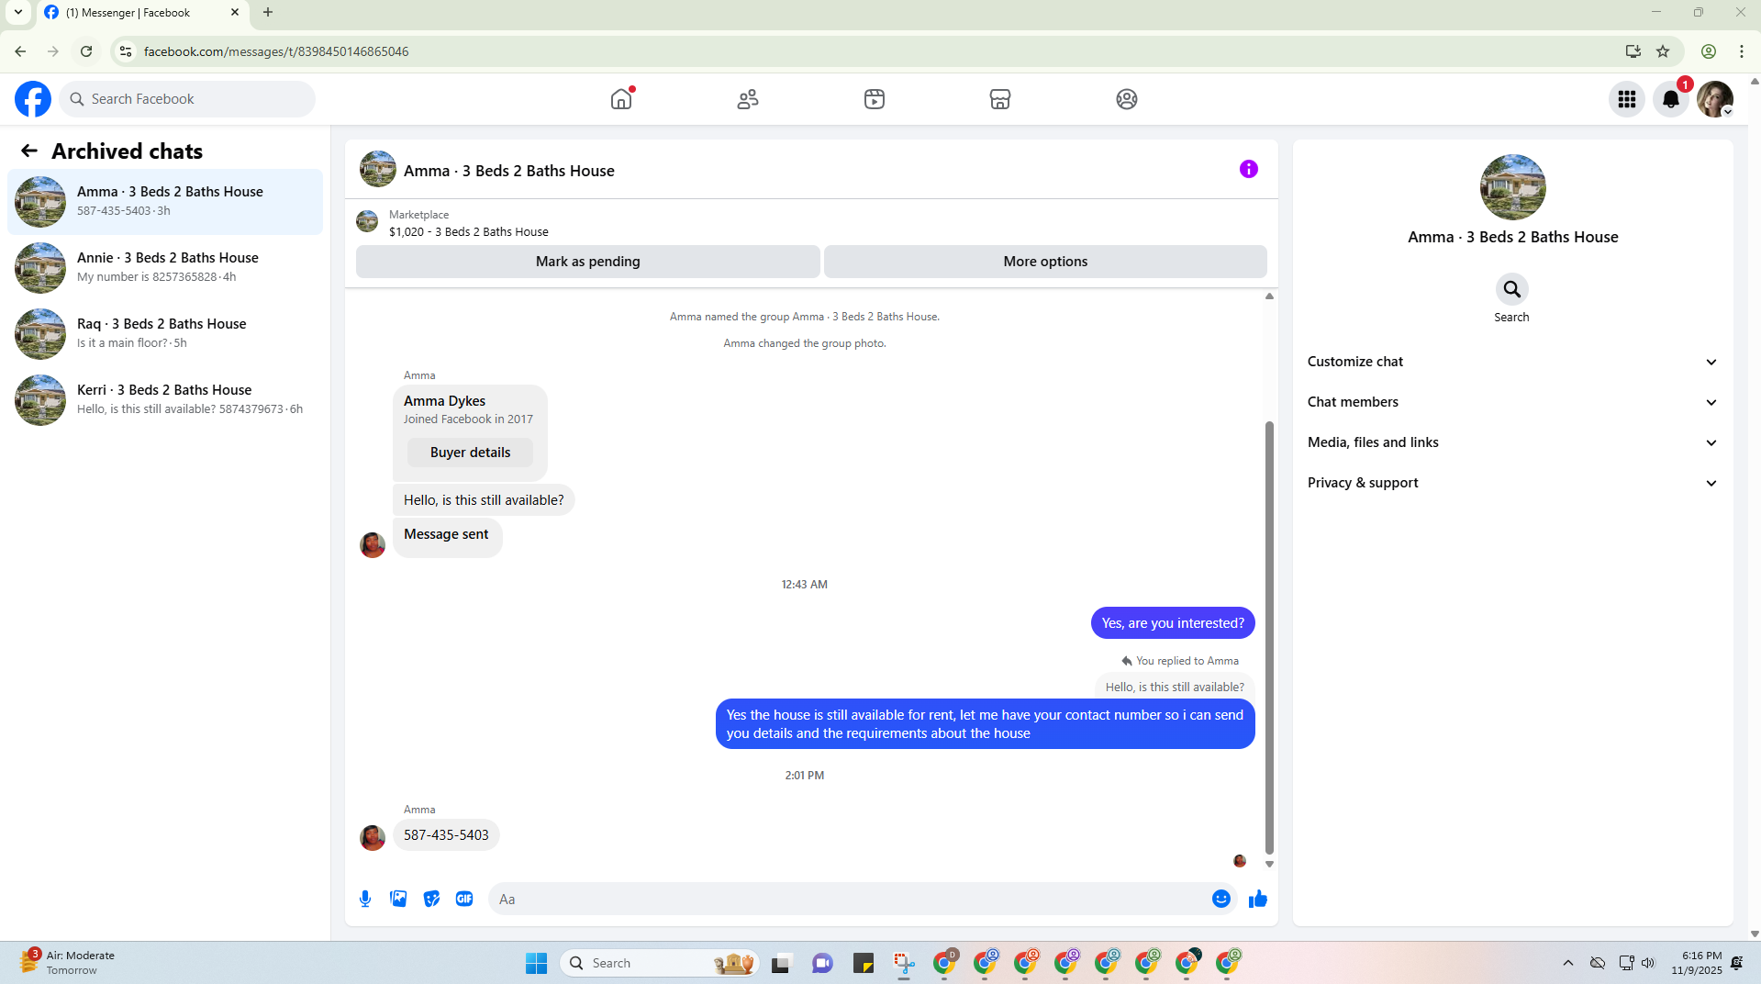Send a thumbs-up like
The height and width of the screenshot is (984, 1761).
click(1257, 899)
